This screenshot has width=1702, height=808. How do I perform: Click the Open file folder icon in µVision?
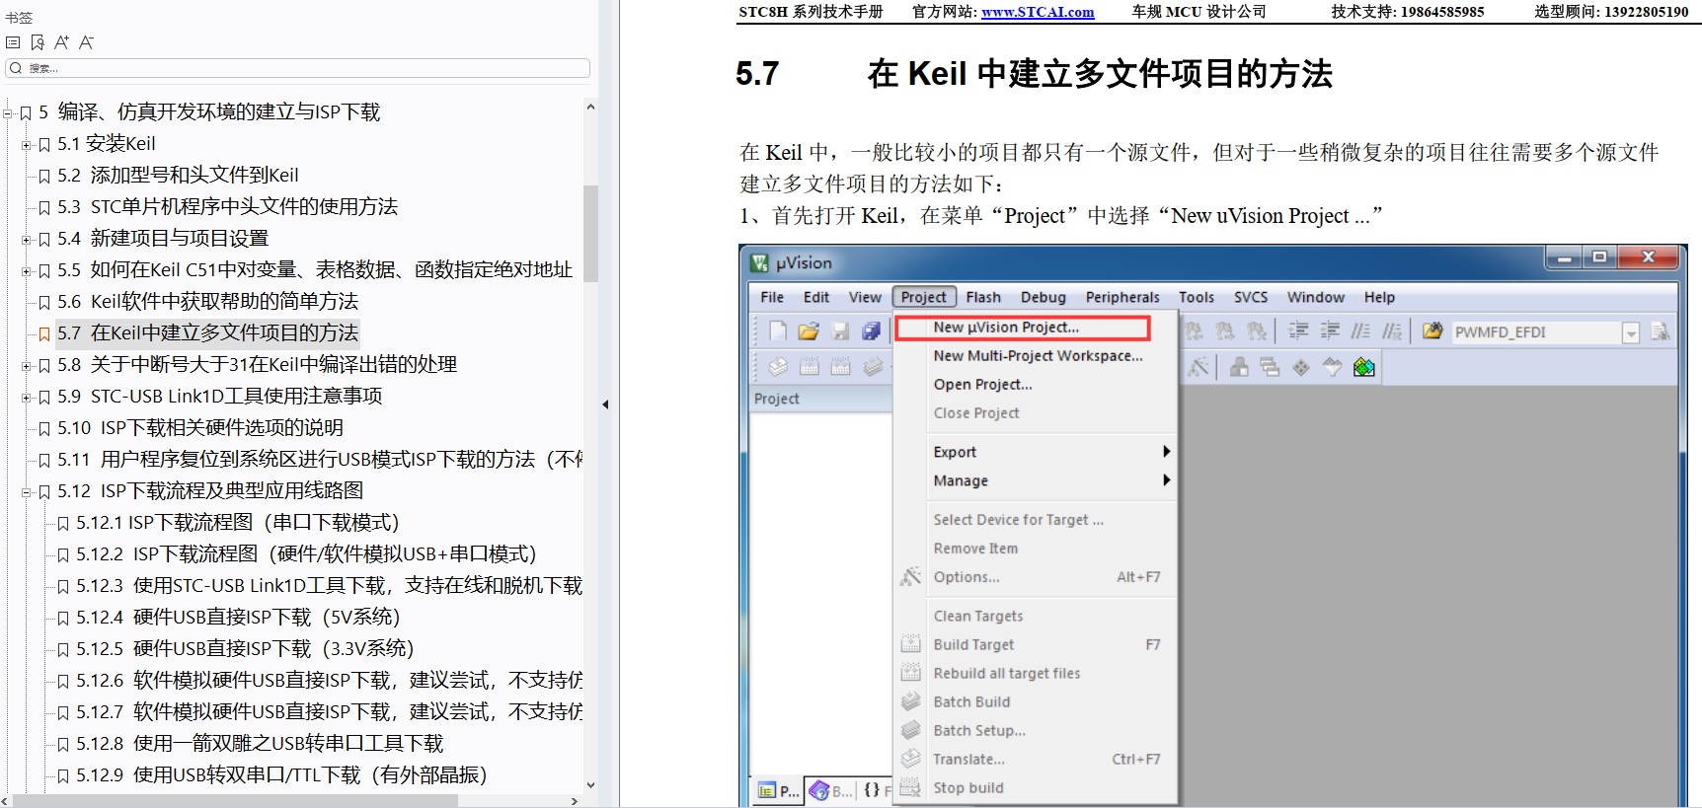809,331
